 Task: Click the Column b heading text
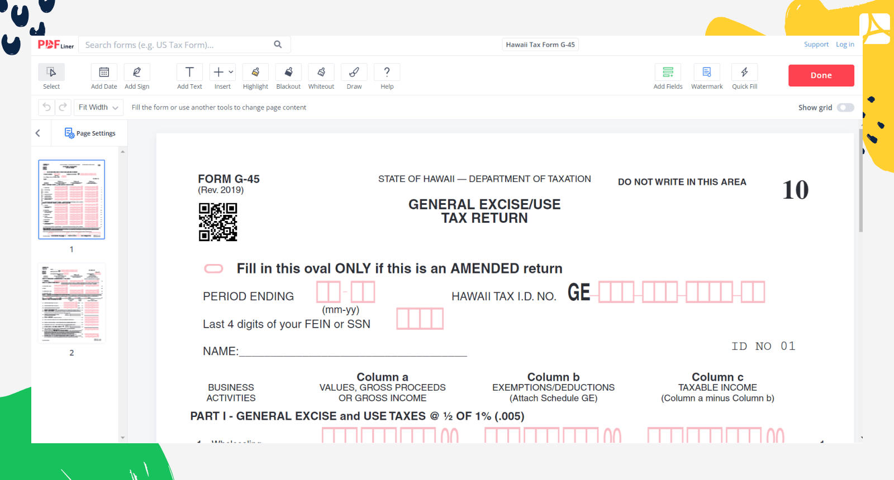click(x=553, y=377)
